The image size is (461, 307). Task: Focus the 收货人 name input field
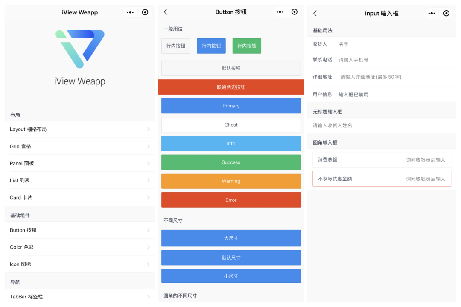click(x=382, y=44)
